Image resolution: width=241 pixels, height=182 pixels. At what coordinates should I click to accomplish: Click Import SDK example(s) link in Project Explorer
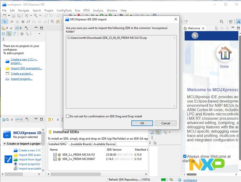[26, 68]
